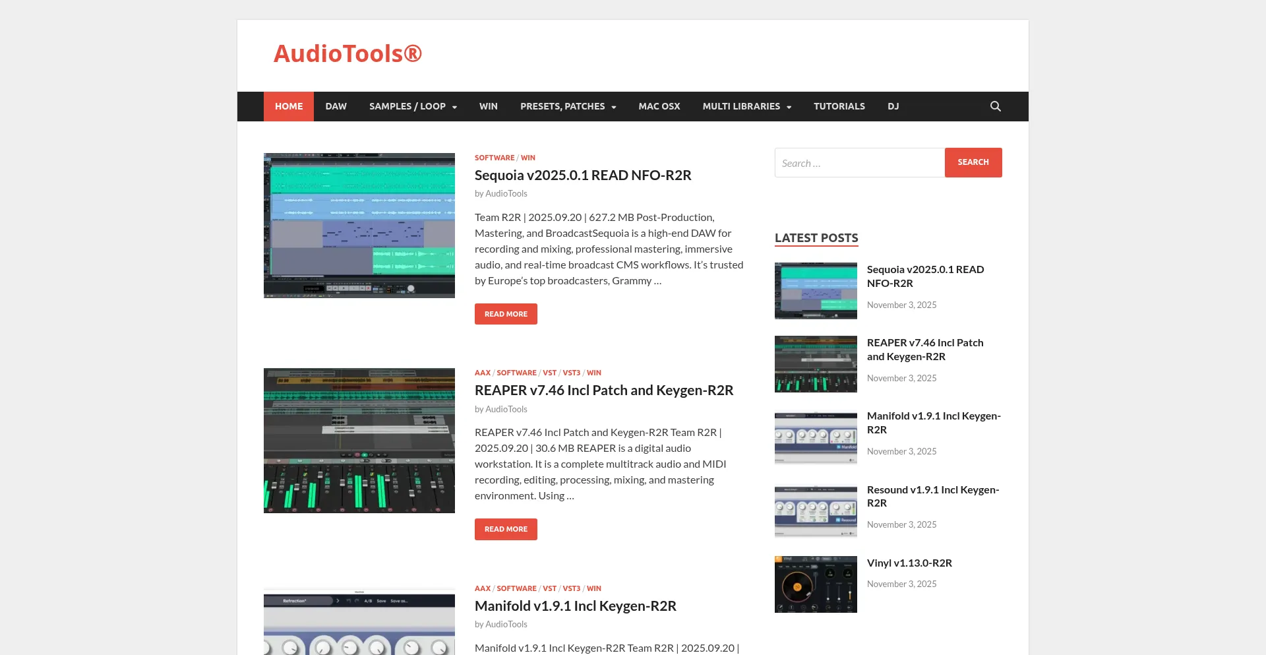Viewport: 1266px width, 655px height.
Task: Click the VST3 category tag on REAPER post
Action: tap(571, 373)
